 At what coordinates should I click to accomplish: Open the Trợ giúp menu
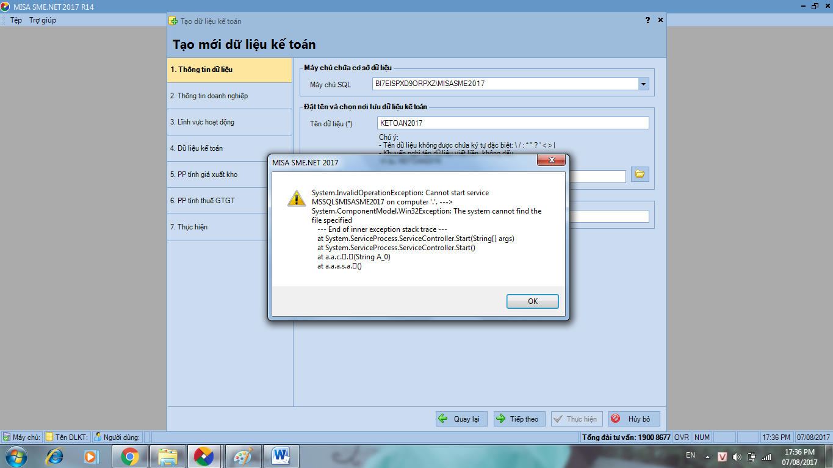coord(43,20)
